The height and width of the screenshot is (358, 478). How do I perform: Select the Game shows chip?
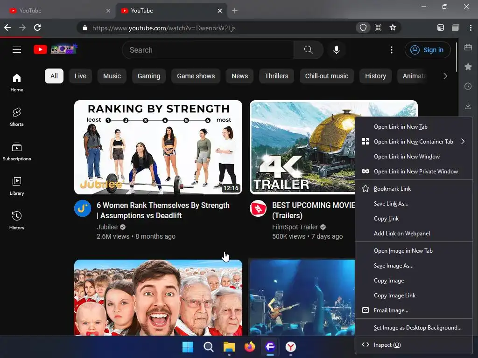196,76
